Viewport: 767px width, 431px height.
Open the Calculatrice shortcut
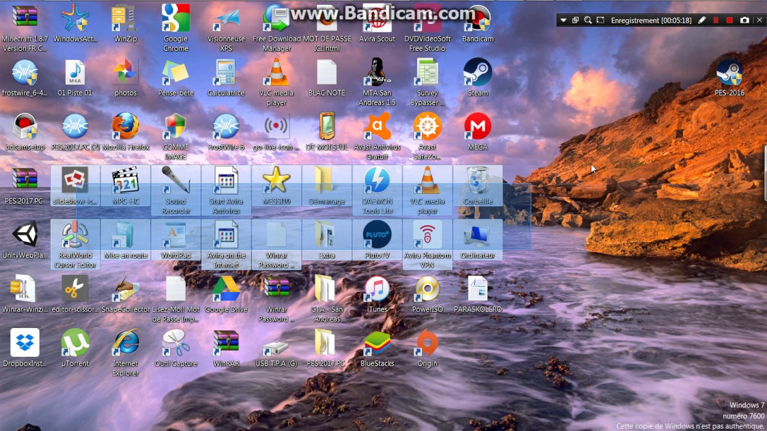click(226, 72)
